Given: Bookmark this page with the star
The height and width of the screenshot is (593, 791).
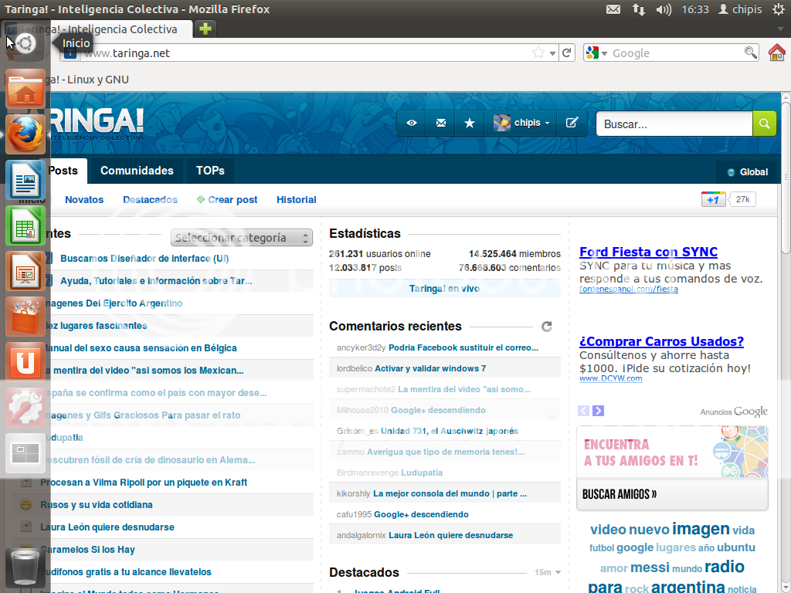Looking at the screenshot, I should pos(538,53).
